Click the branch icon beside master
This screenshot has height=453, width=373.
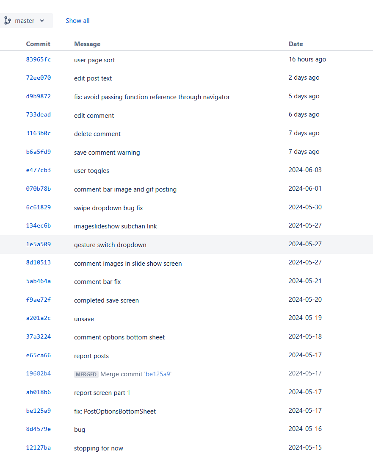(8, 20)
